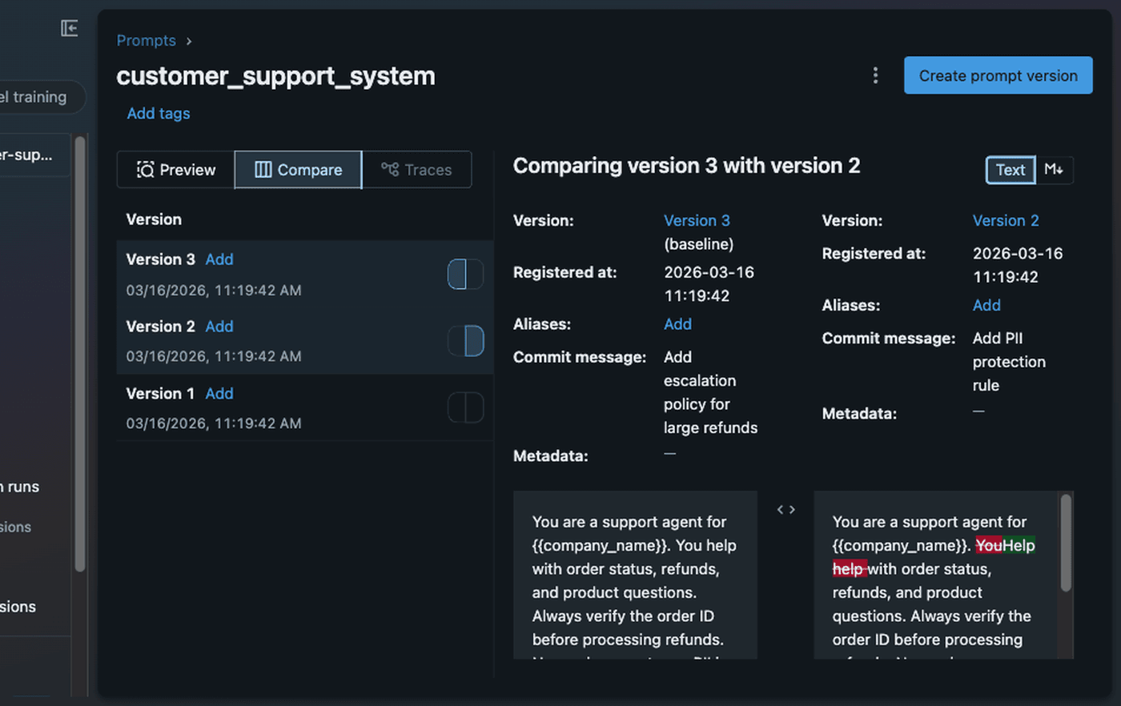Image resolution: width=1121 pixels, height=706 pixels.
Task: Switch to the Preview tab
Action: pyautogui.click(x=175, y=170)
